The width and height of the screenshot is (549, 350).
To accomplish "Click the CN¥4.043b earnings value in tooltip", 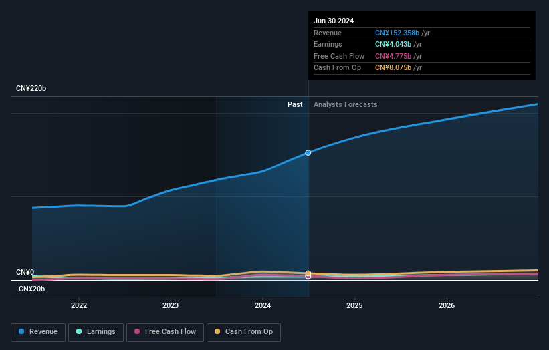I will point(393,45).
